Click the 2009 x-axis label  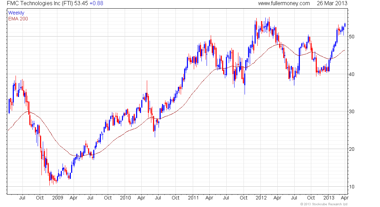[58, 198]
